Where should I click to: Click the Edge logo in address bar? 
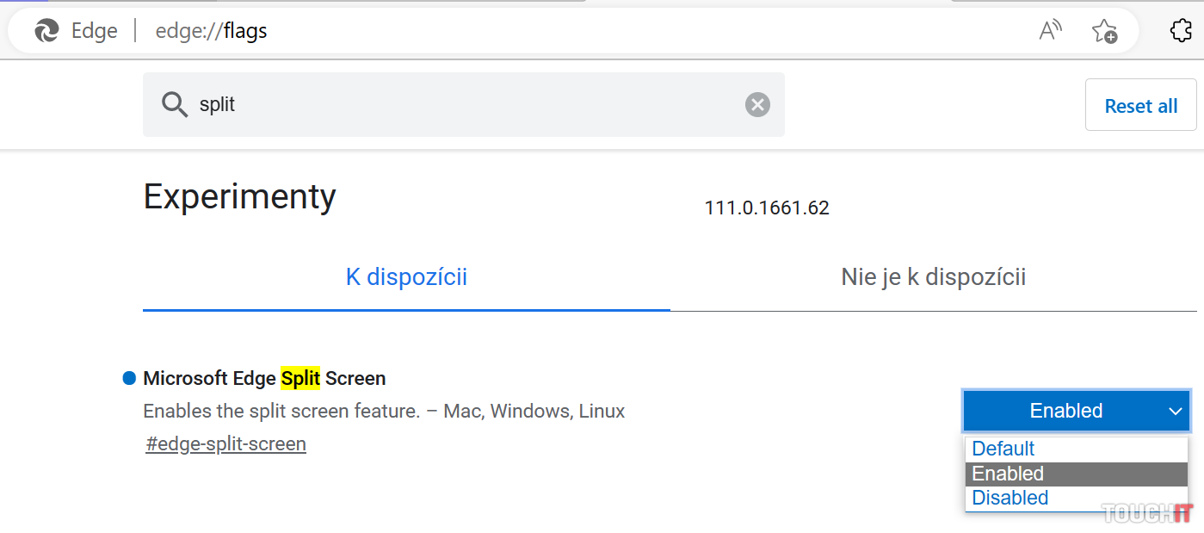click(x=46, y=31)
